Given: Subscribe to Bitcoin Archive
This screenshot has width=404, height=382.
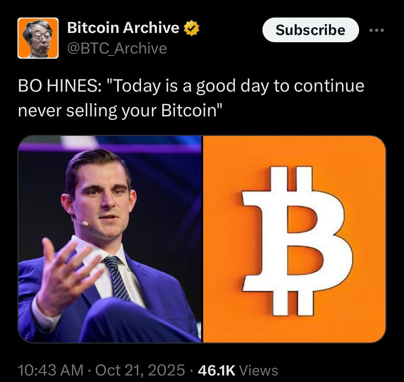Looking at the screenshot, I should tap(310, 30).
